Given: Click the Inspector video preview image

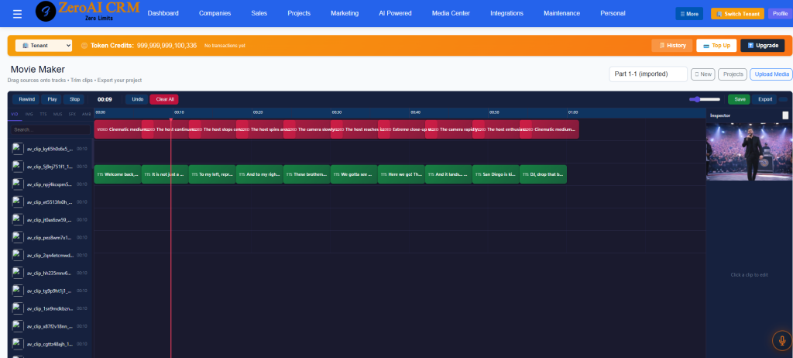Looking at the screenshot, I should pyautogui.click(x=747, y=152).
